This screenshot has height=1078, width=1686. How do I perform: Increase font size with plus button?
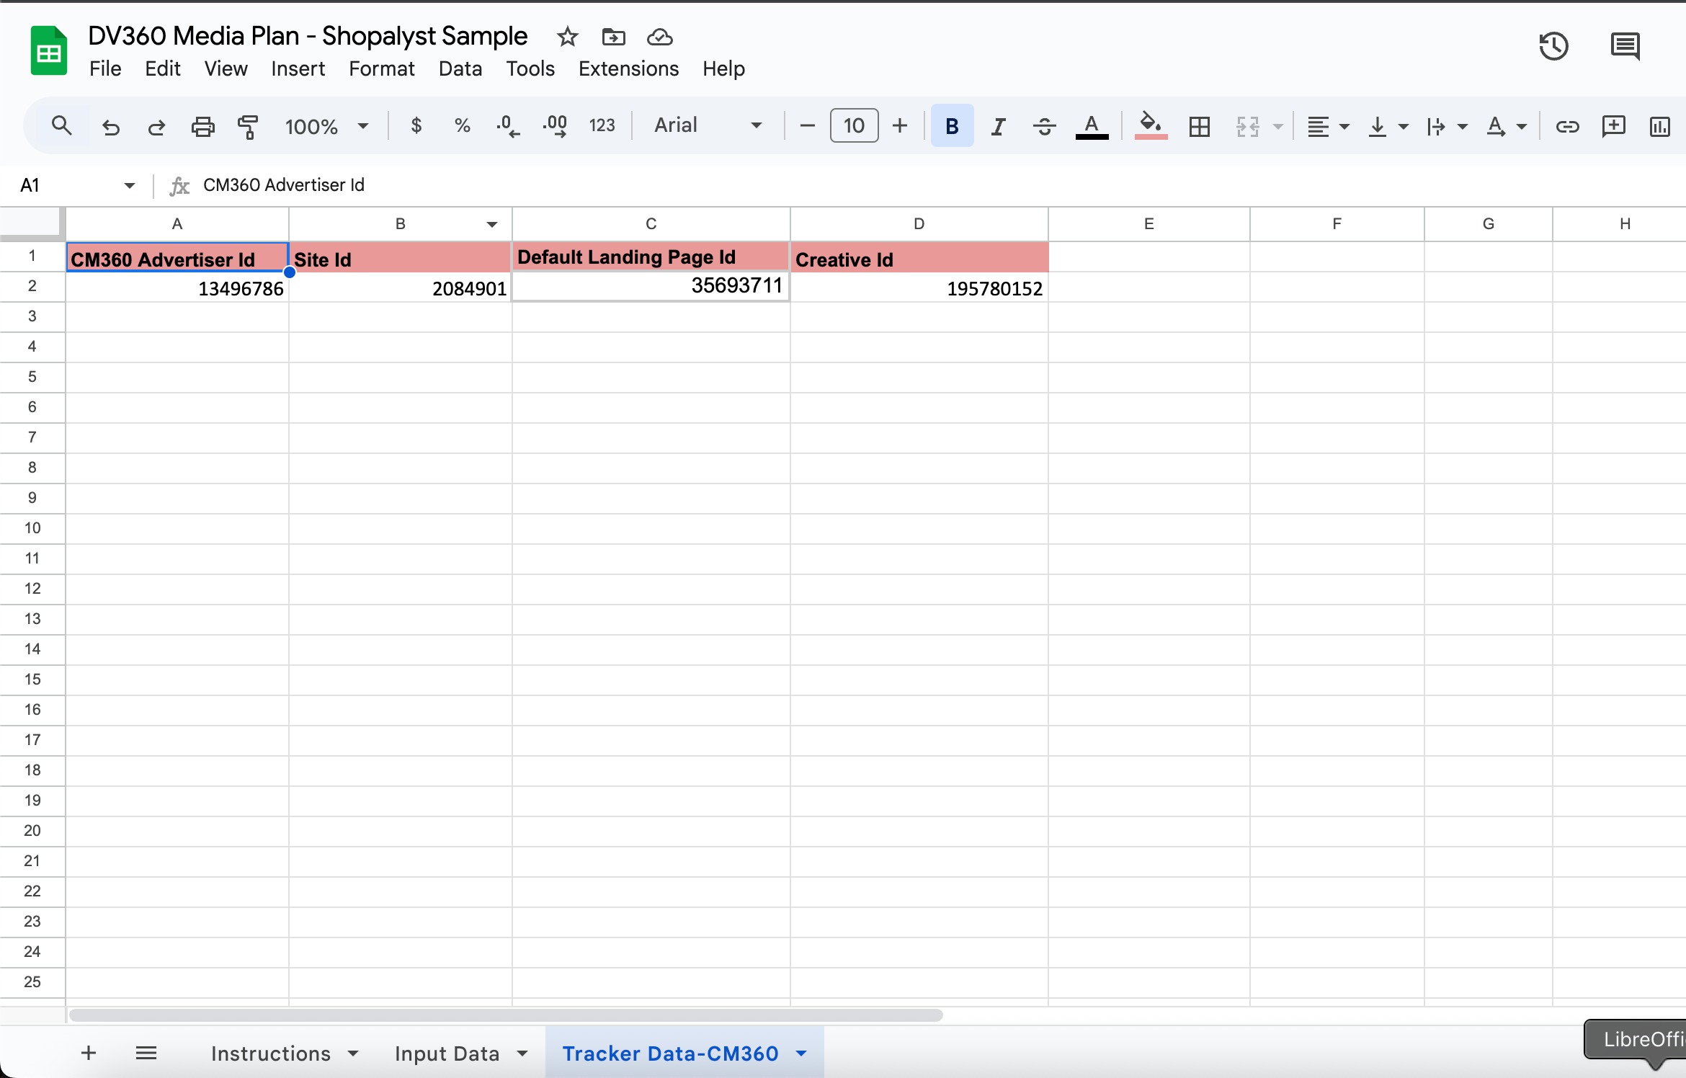[900, 126]
